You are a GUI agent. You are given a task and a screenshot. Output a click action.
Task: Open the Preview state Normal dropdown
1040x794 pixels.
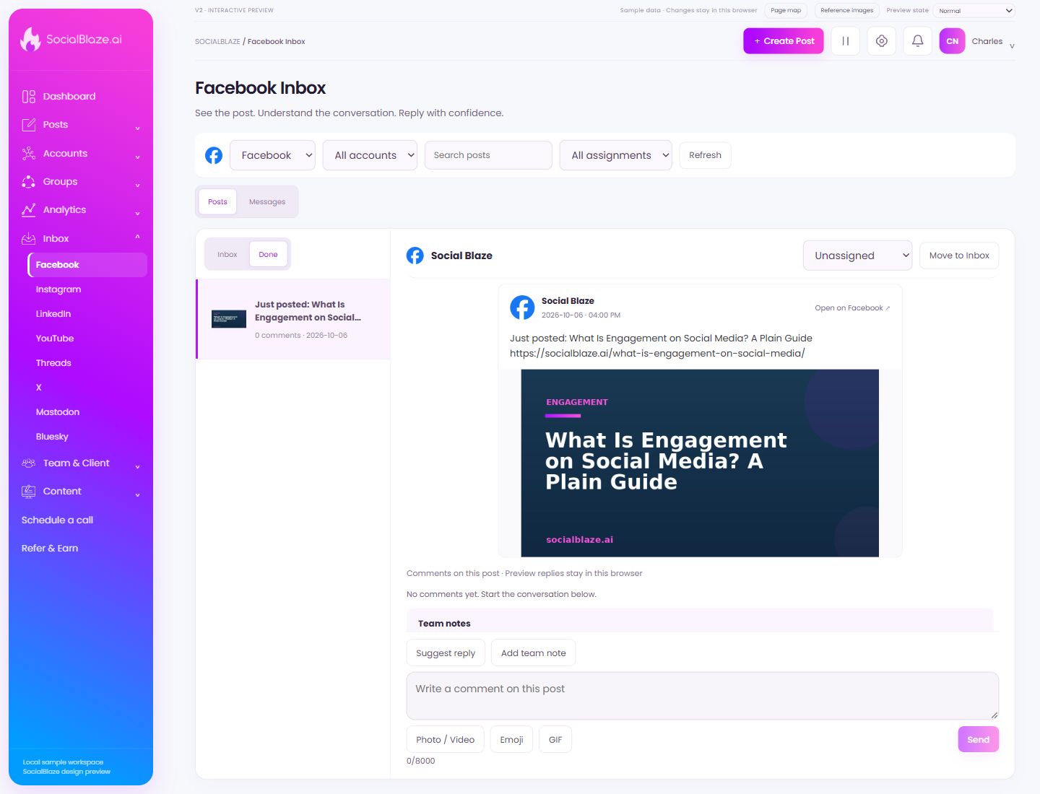[974, 11]
